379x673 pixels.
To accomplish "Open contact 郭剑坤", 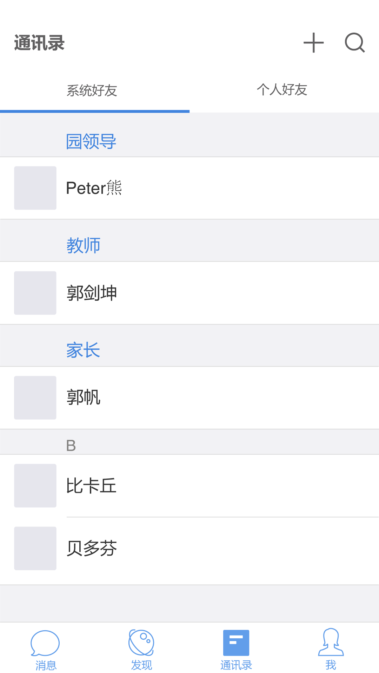I will (92, 293).
